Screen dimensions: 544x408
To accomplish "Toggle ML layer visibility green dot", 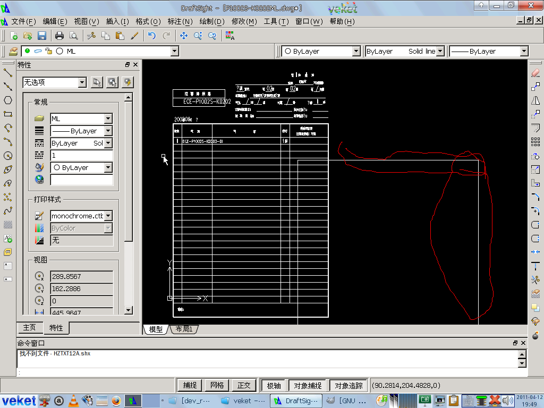I will pyautogui.click(x=28, y=51).
